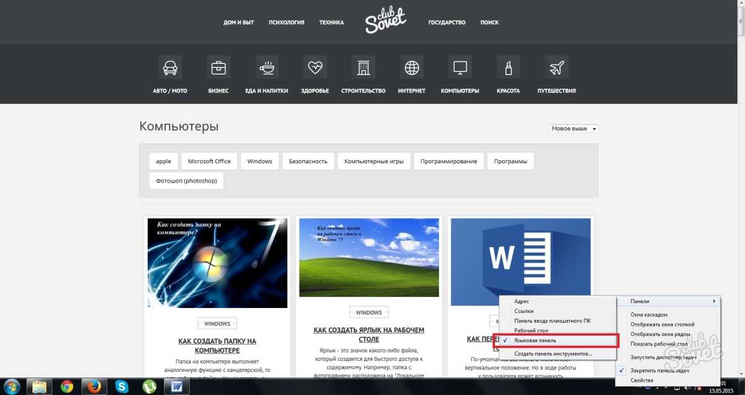Open the Путешествия airplane icon category
The height and width of the screenshot is (395, 745).
[556, 67]
